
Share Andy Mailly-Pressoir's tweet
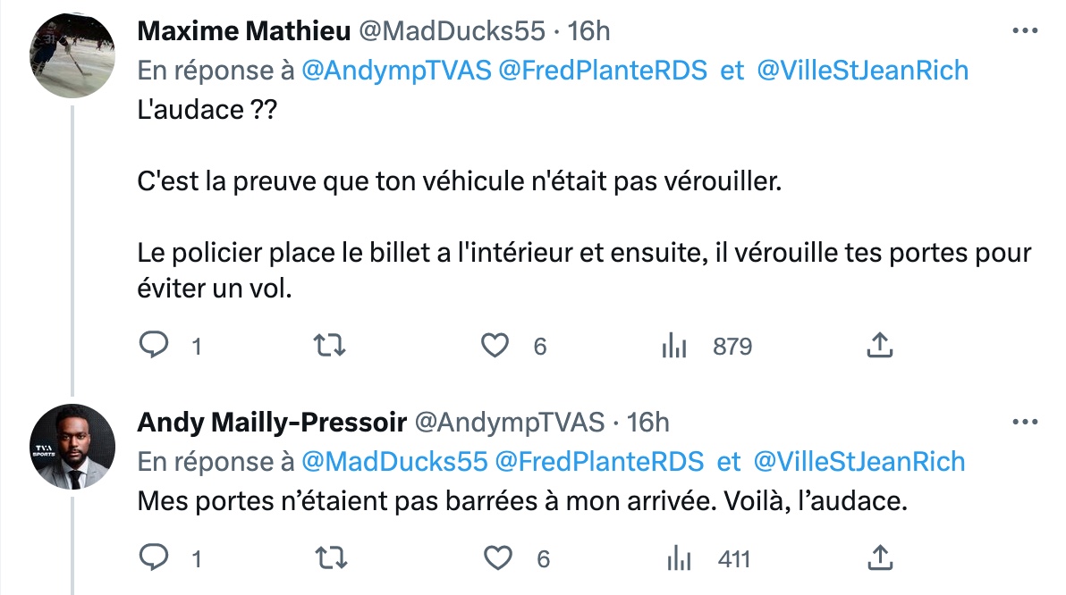click(x=880, y=557)
